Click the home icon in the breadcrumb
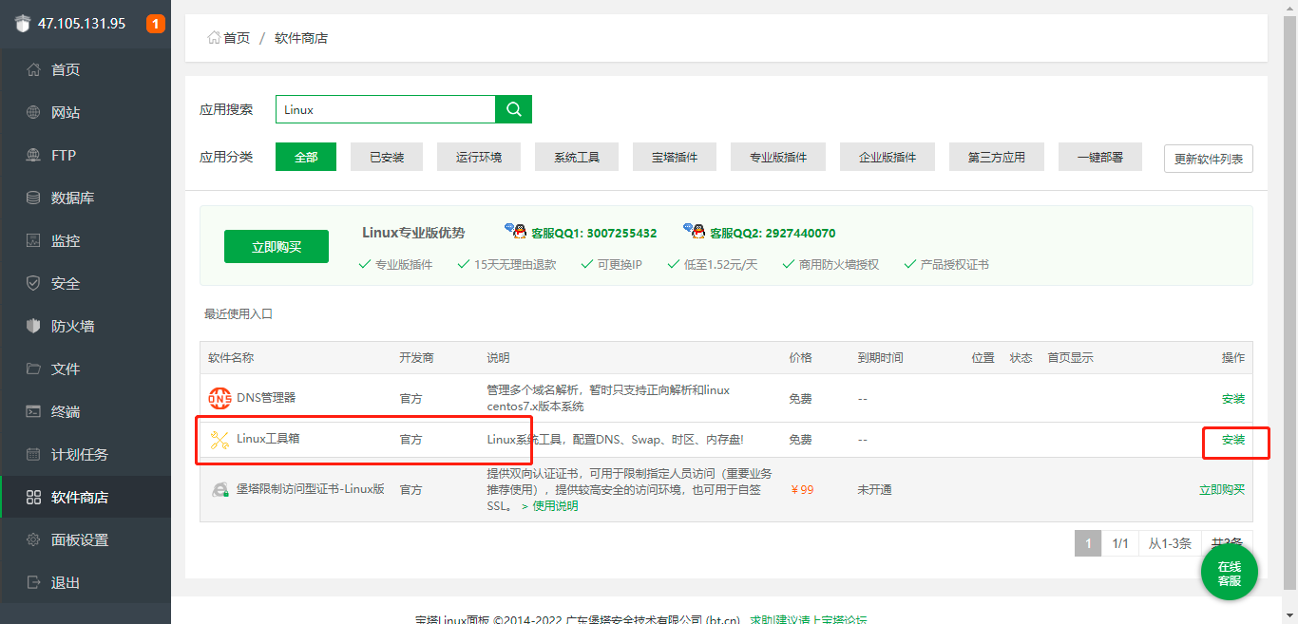 (x=214, y=38)
